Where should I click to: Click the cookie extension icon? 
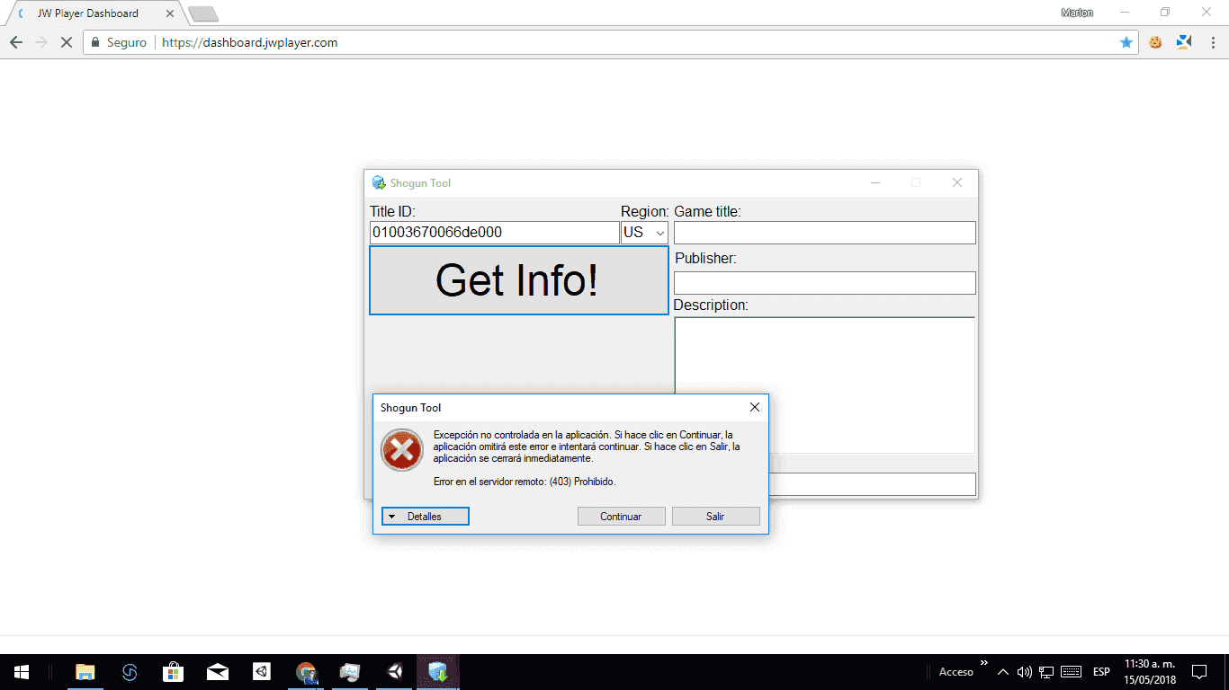click(x=1155, y=42)
